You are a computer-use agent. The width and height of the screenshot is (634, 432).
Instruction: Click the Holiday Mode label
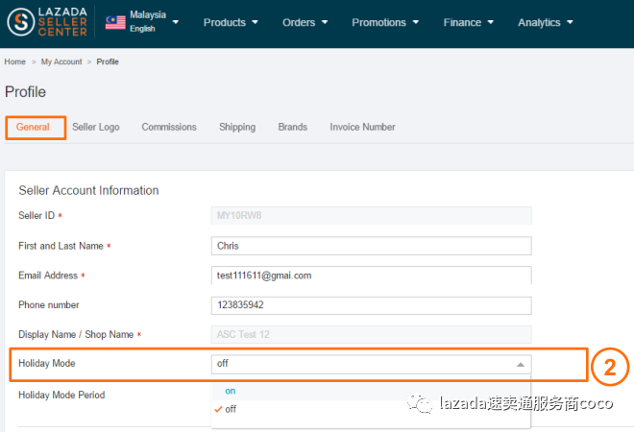pos(47,363)
